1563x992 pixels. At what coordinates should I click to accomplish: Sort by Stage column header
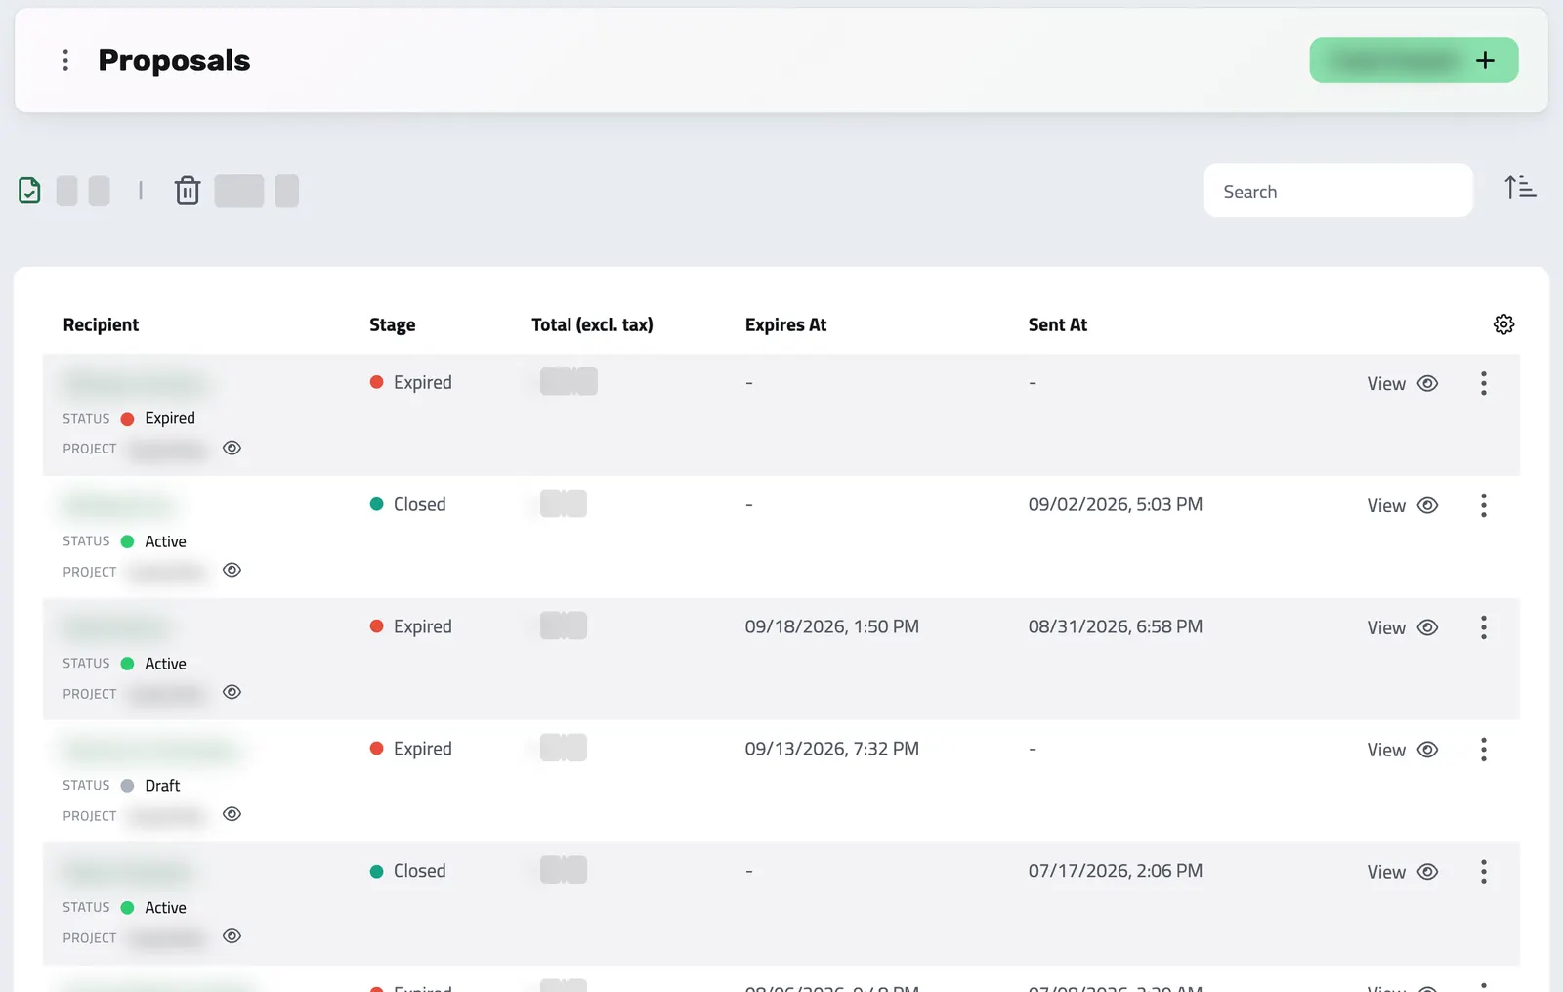tap(393, 325)
